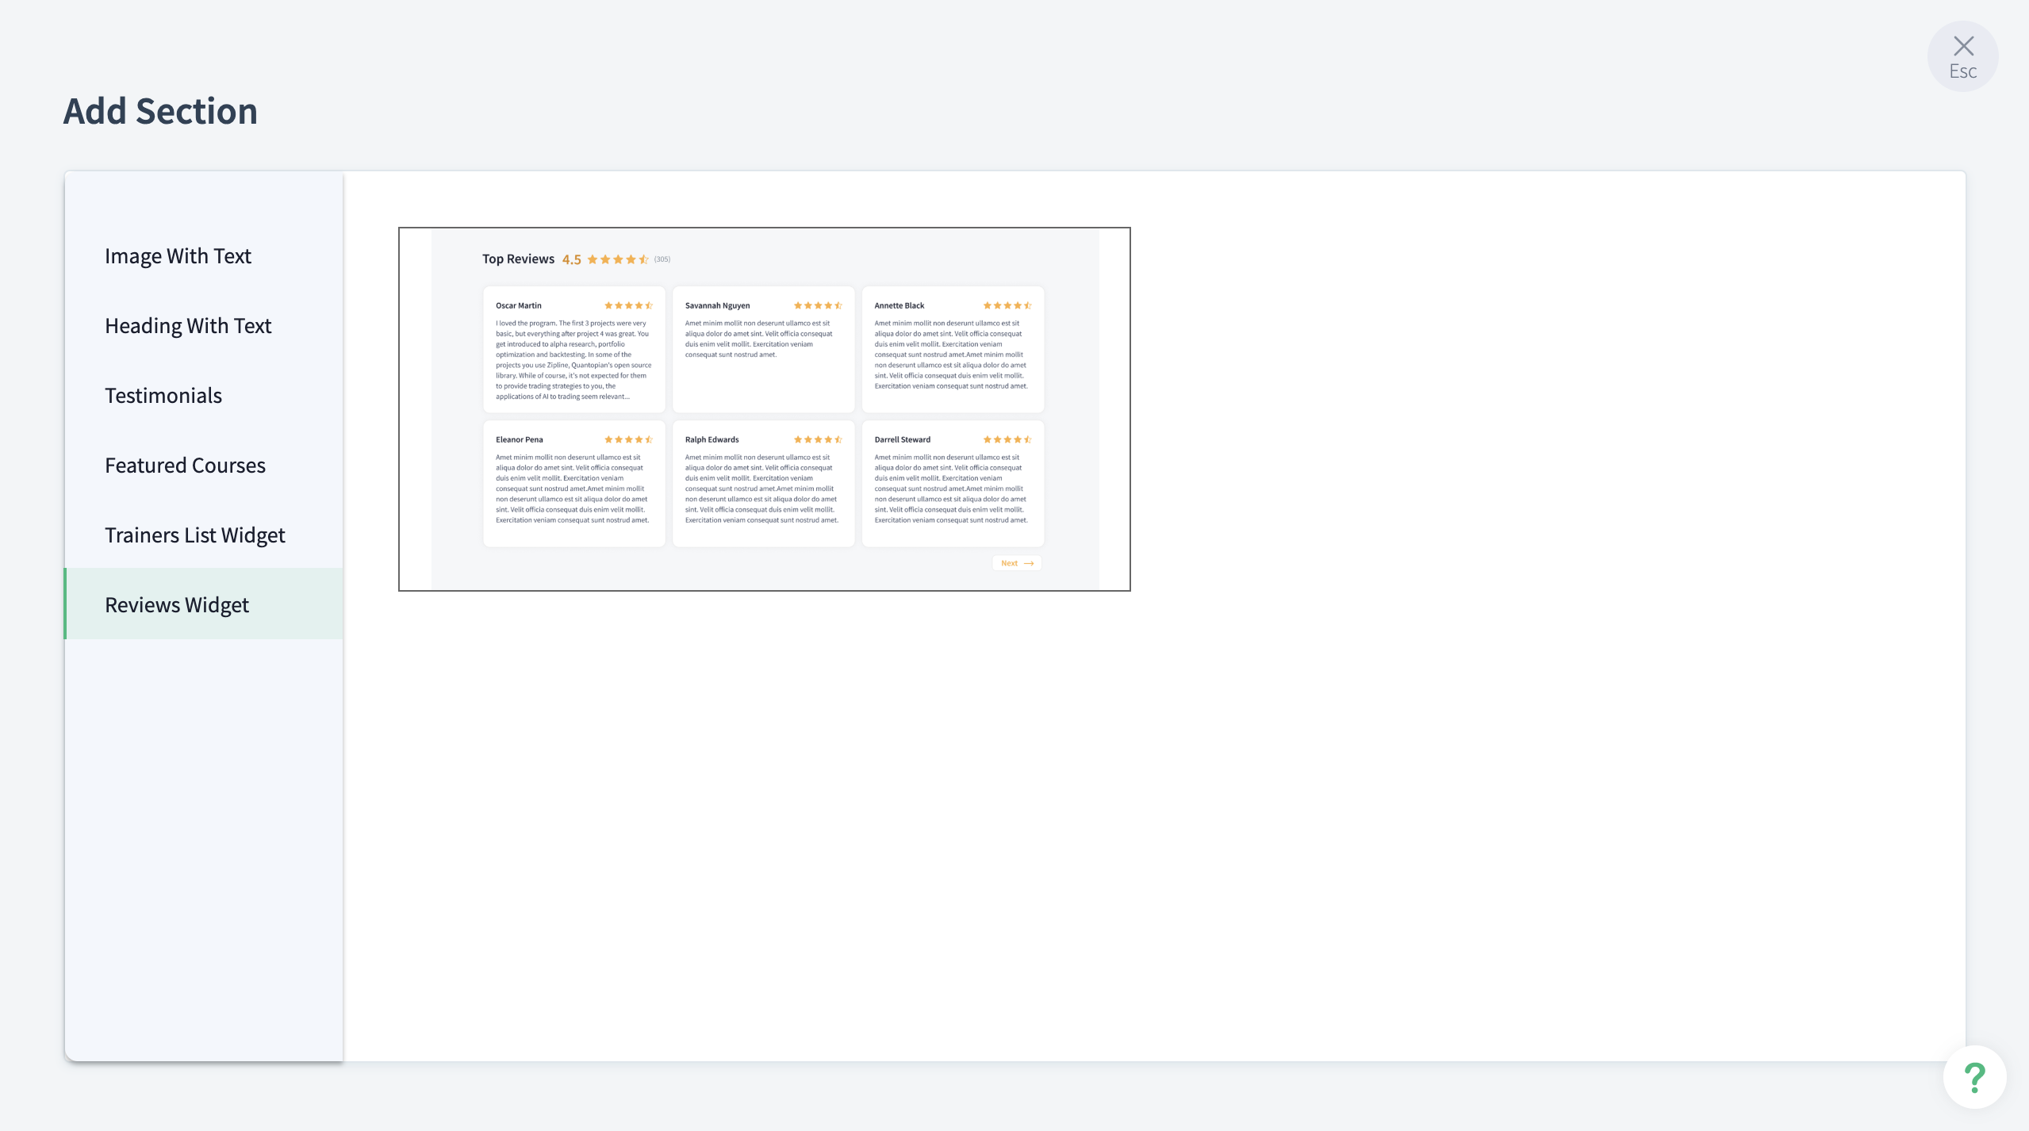Click the Reviews Widget preview thumbnail
Viewport: 2029px width, 1131px height.
764,409
